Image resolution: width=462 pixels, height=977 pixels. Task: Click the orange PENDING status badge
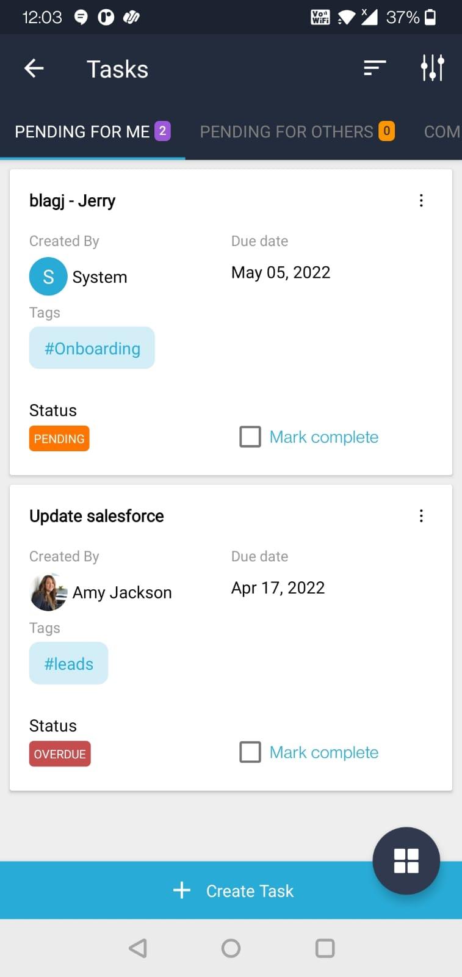(59, 438)
